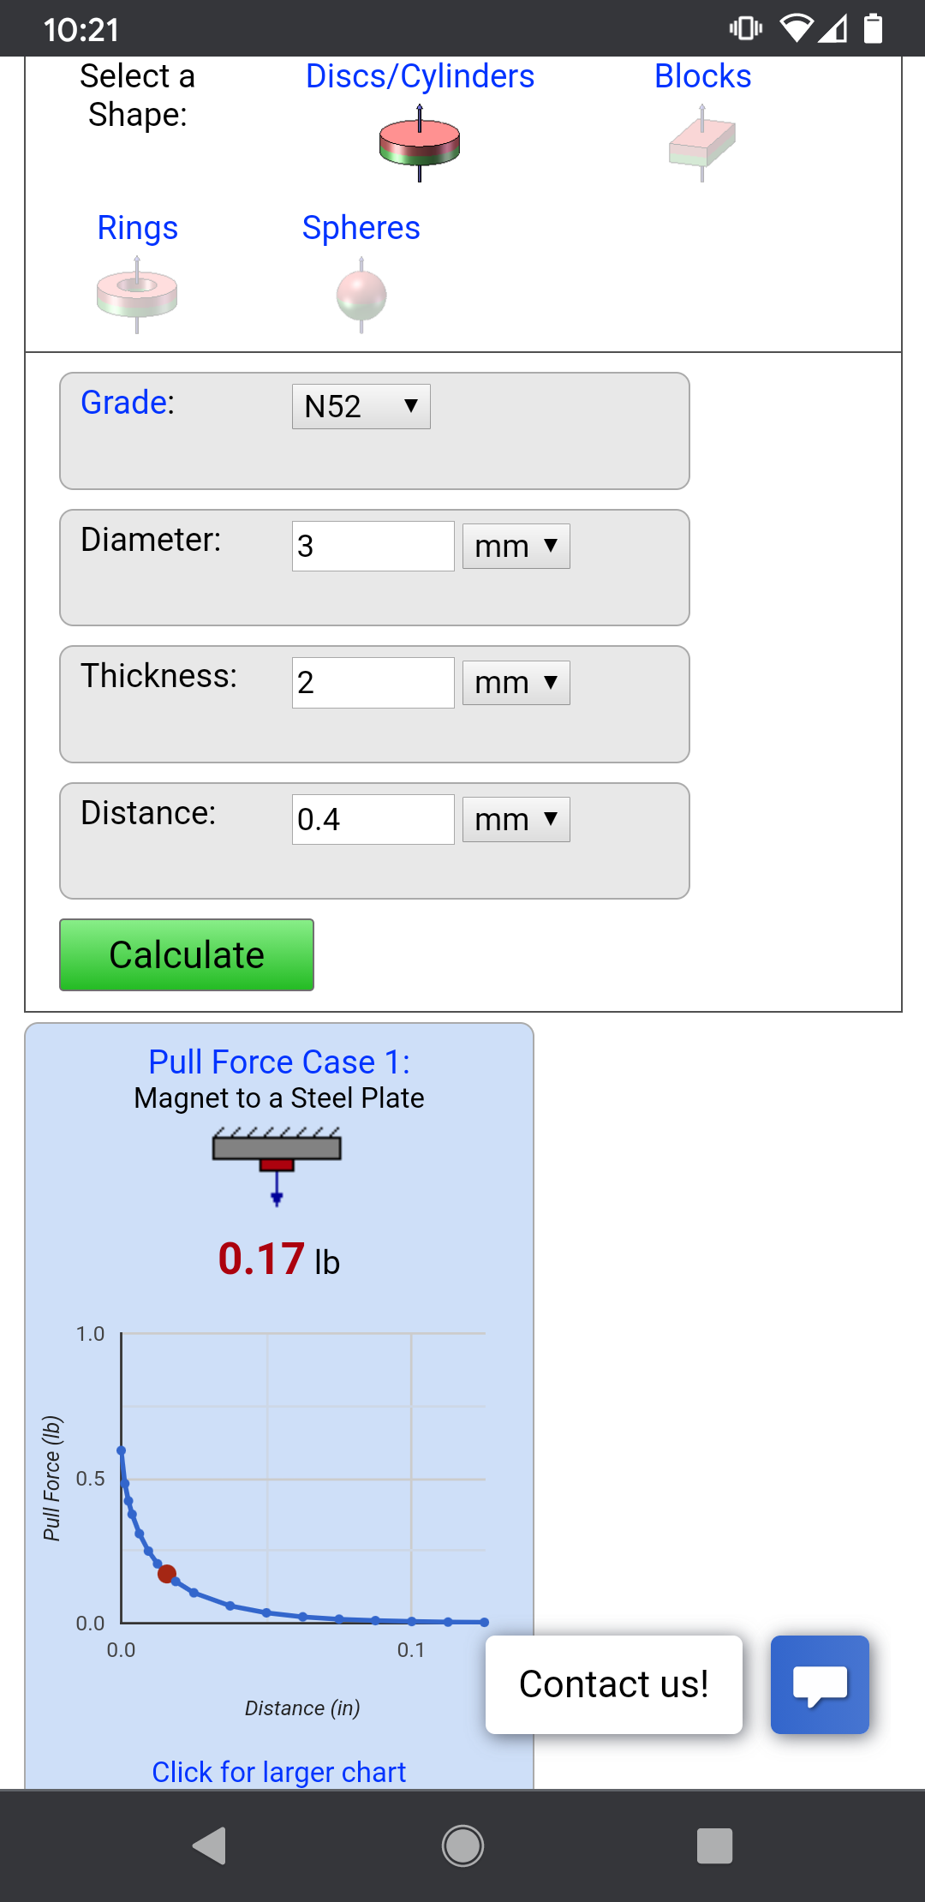This screenshot has height=1902, width=925.
Task: Open the Discs/Cylinders link
Action: (420, 76)
